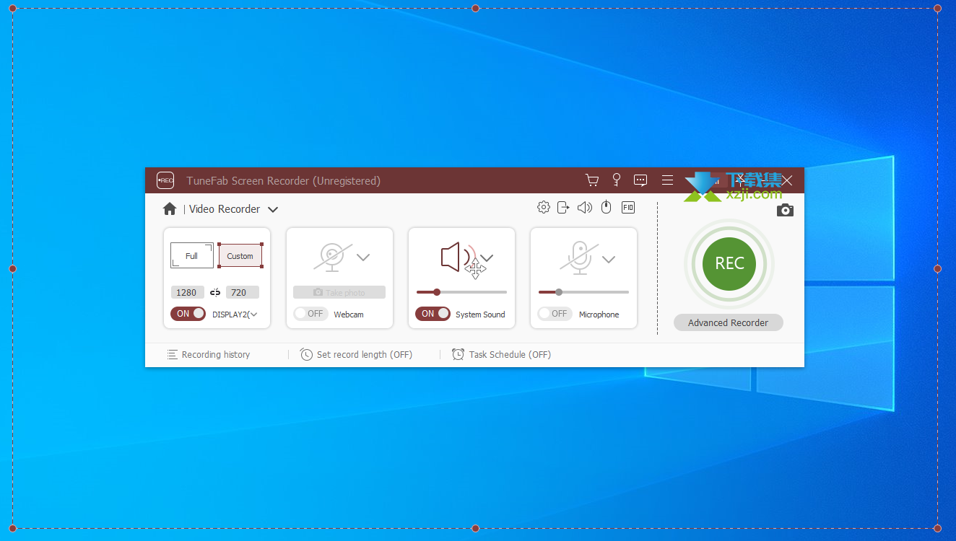
Task: Adjust the System Sound volume slider
Action: tap(462, 292)
